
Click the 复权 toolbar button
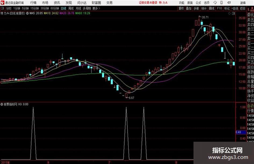(x=181, y=8)
